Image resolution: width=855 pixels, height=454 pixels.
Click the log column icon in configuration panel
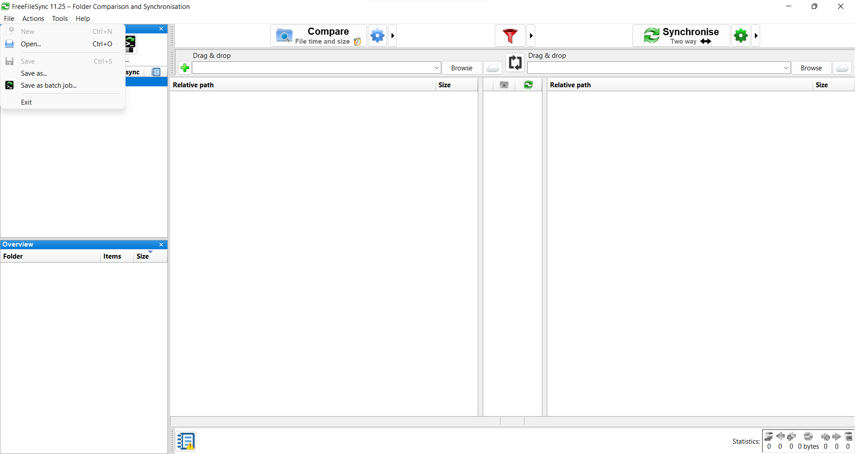coord(156,72)
